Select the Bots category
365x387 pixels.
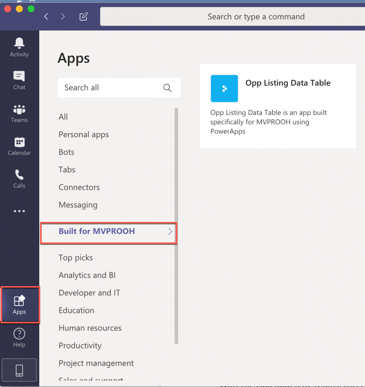[66, 152]
